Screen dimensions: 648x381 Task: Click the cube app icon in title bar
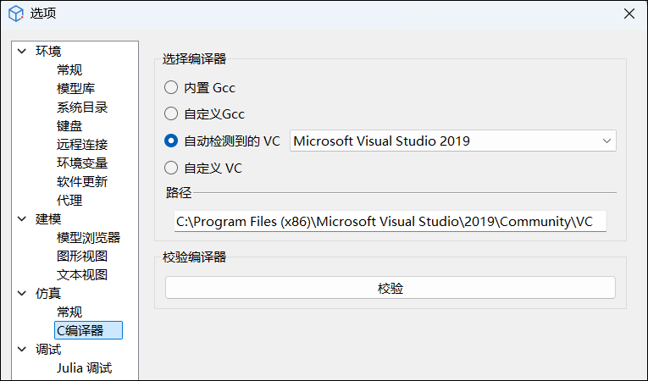tap(15, 14)
